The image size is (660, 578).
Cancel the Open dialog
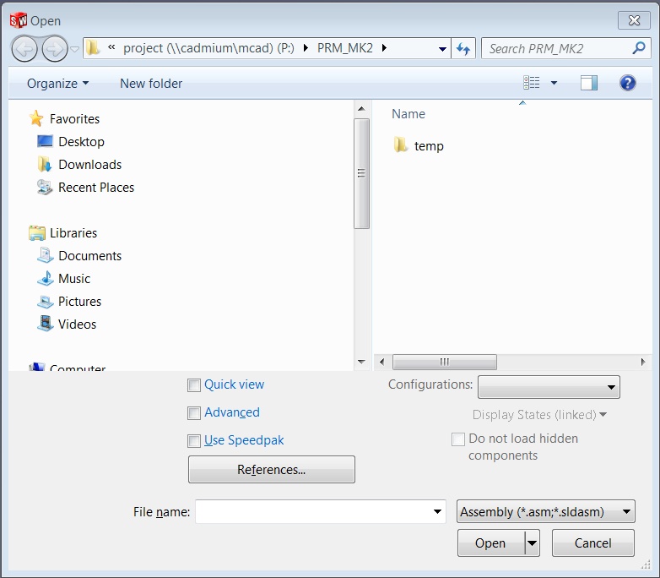point(593,543)
